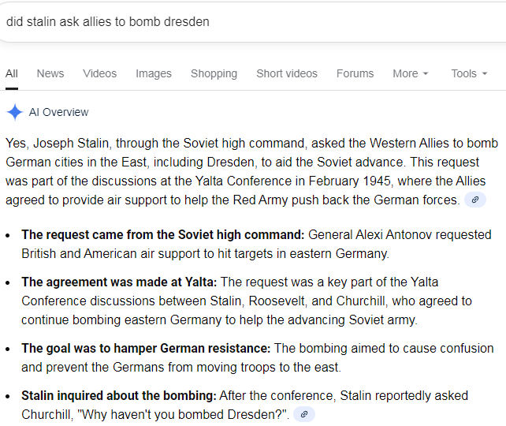The image size is (506, 426).
Task: Open the Images results tab
Action: pos(154,73)
